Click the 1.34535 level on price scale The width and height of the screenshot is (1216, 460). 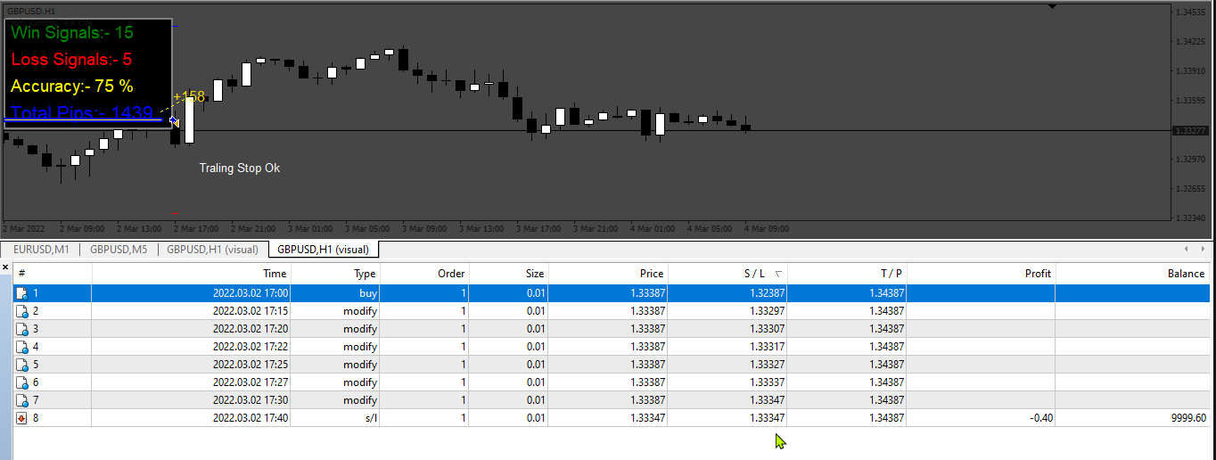pyautogui.click(x=1191, y=12)
